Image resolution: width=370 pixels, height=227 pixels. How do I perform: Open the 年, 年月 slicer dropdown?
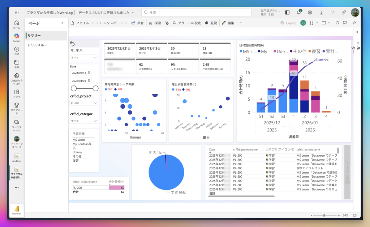click(84, 57)
